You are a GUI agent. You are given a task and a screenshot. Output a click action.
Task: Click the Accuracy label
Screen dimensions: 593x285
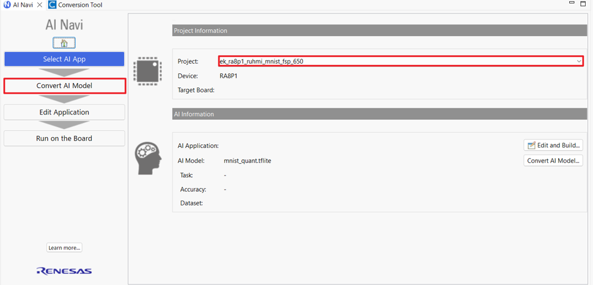[x=193, y=189]
